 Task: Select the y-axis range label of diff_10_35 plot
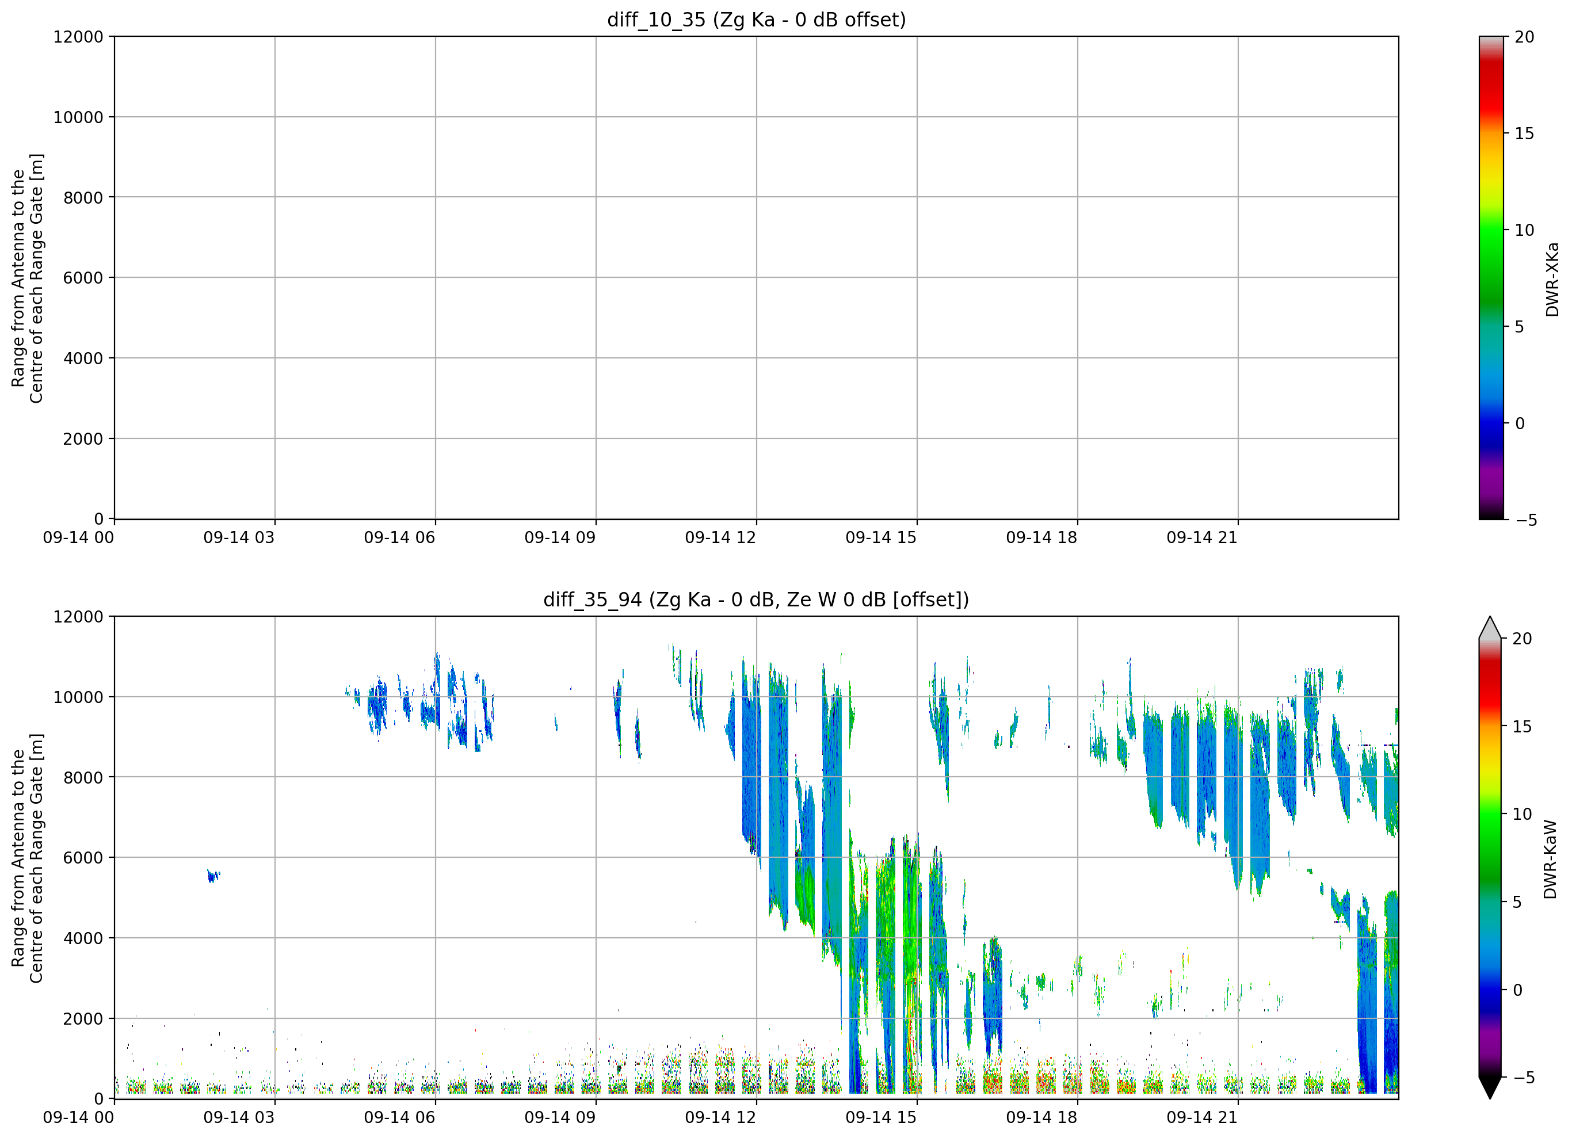[x=28, y=278]
